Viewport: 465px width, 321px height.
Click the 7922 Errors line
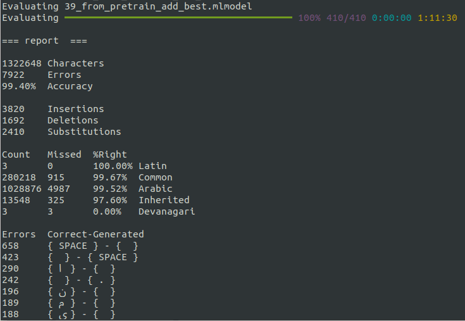[42, 75]
